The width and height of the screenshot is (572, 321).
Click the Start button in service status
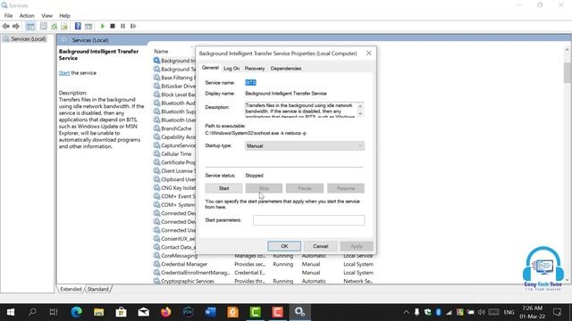[223, 188]
